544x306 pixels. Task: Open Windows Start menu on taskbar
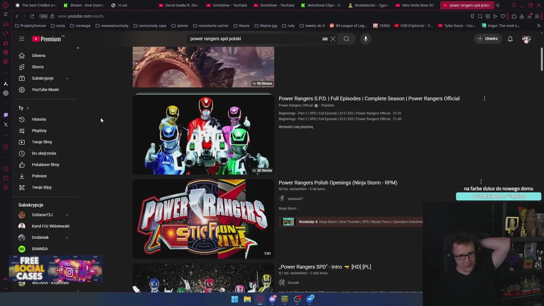[235, 299]
